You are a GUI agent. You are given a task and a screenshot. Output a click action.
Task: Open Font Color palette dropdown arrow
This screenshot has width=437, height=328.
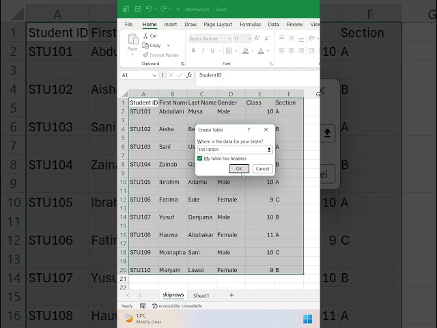tap(268, 51)
